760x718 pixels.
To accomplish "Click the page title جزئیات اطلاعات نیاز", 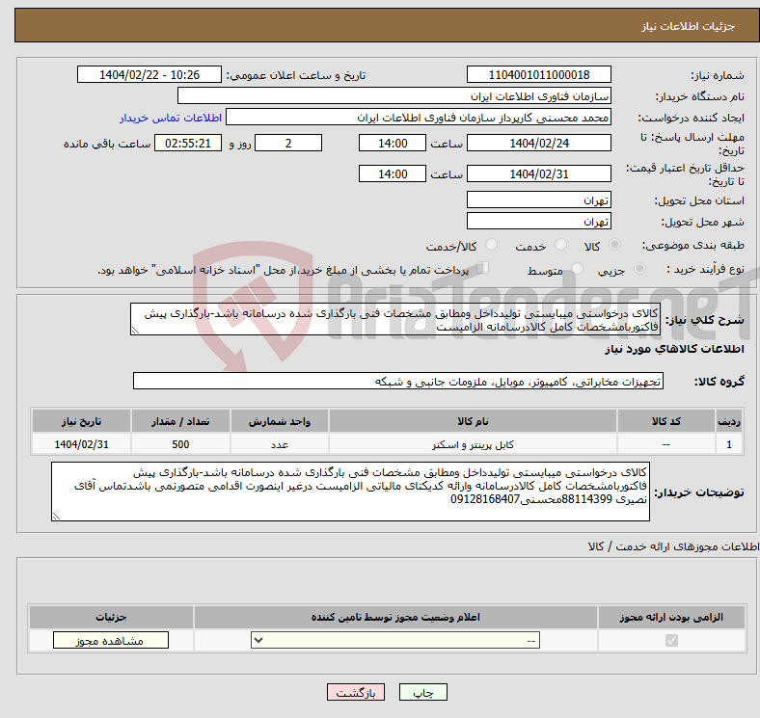I will point(688,26).
